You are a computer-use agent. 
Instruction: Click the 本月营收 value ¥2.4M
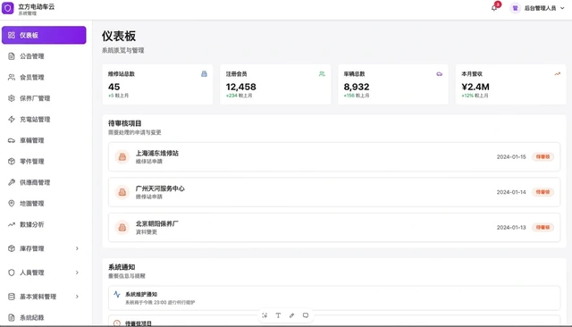tap(475, 87)
